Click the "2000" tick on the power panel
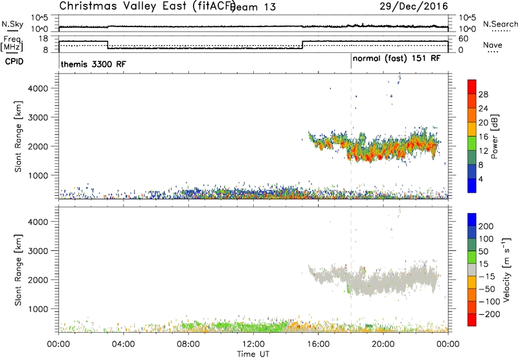The image size is (518, 358). (38, 146)
